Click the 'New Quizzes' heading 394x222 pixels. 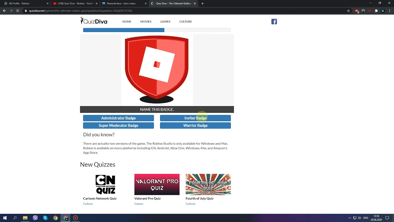coord(98,164)
